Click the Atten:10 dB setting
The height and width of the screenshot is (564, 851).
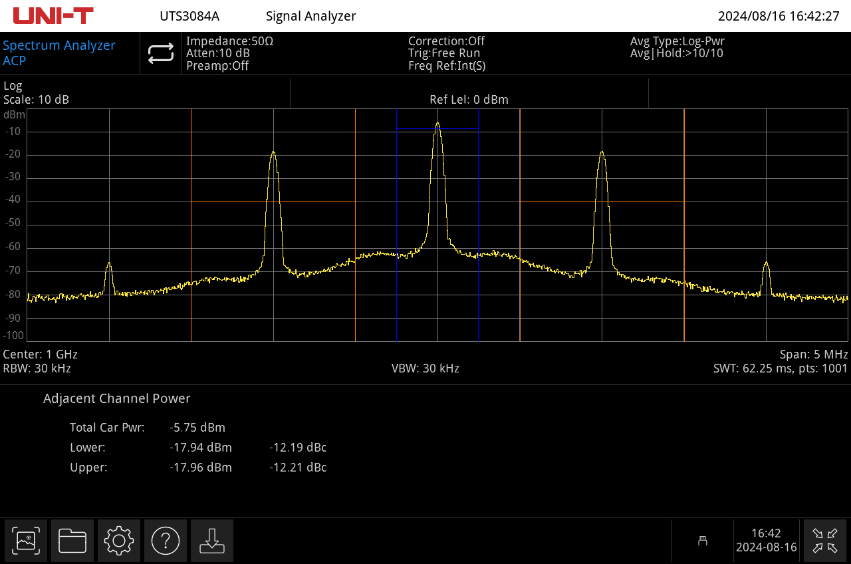[218, 53]
